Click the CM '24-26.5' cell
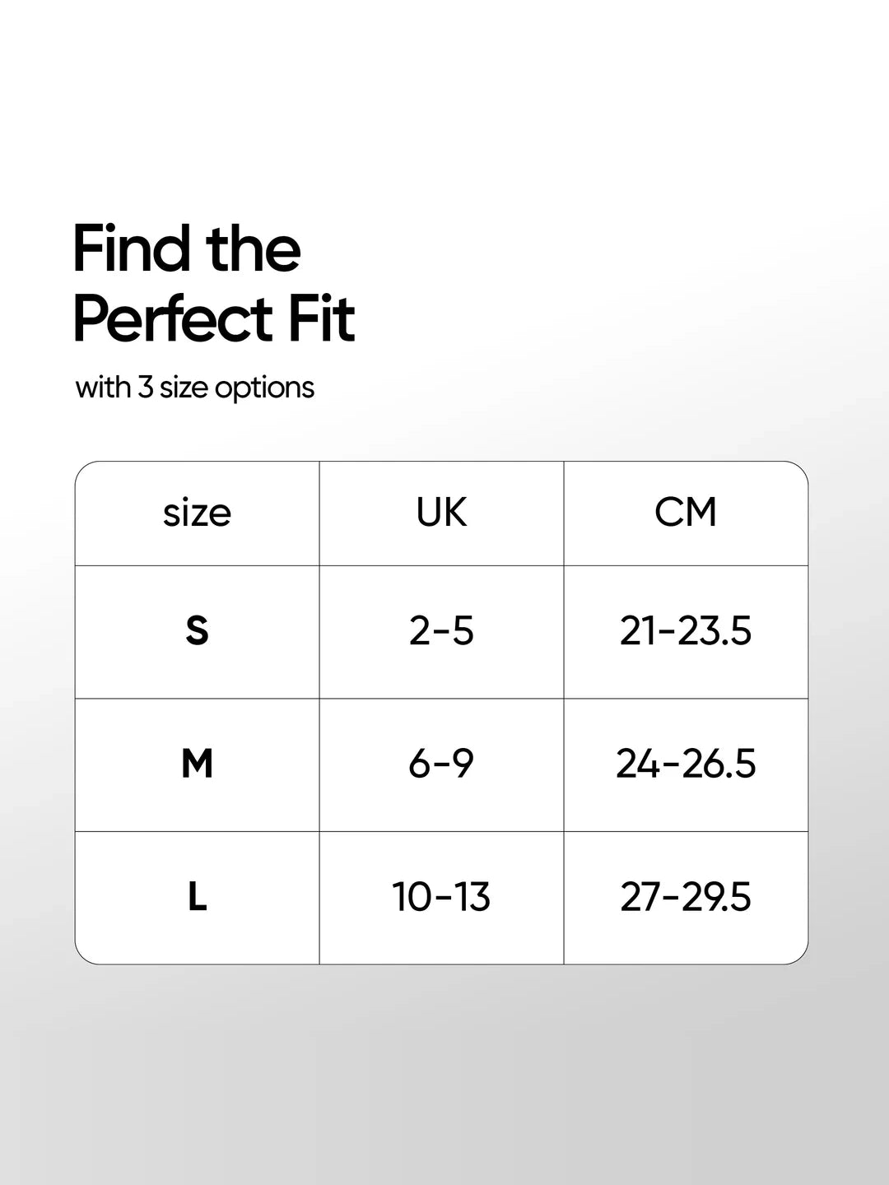Image resolution: width=889 pixels, height=1185 pixels. [686, 765]
